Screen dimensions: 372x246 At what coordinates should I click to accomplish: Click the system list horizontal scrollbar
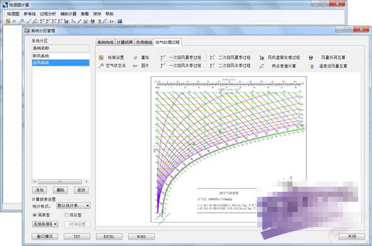click(61, 182)
